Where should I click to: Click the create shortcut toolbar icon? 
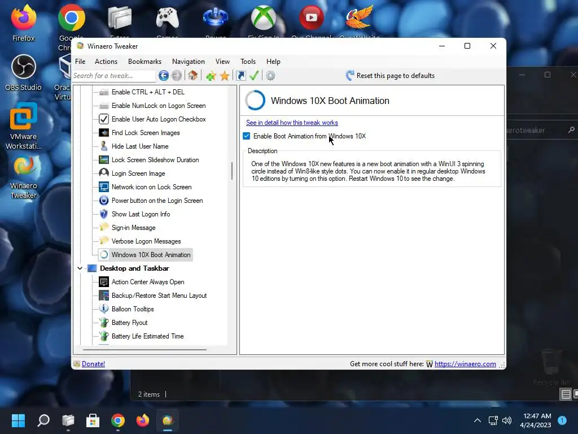240,76
